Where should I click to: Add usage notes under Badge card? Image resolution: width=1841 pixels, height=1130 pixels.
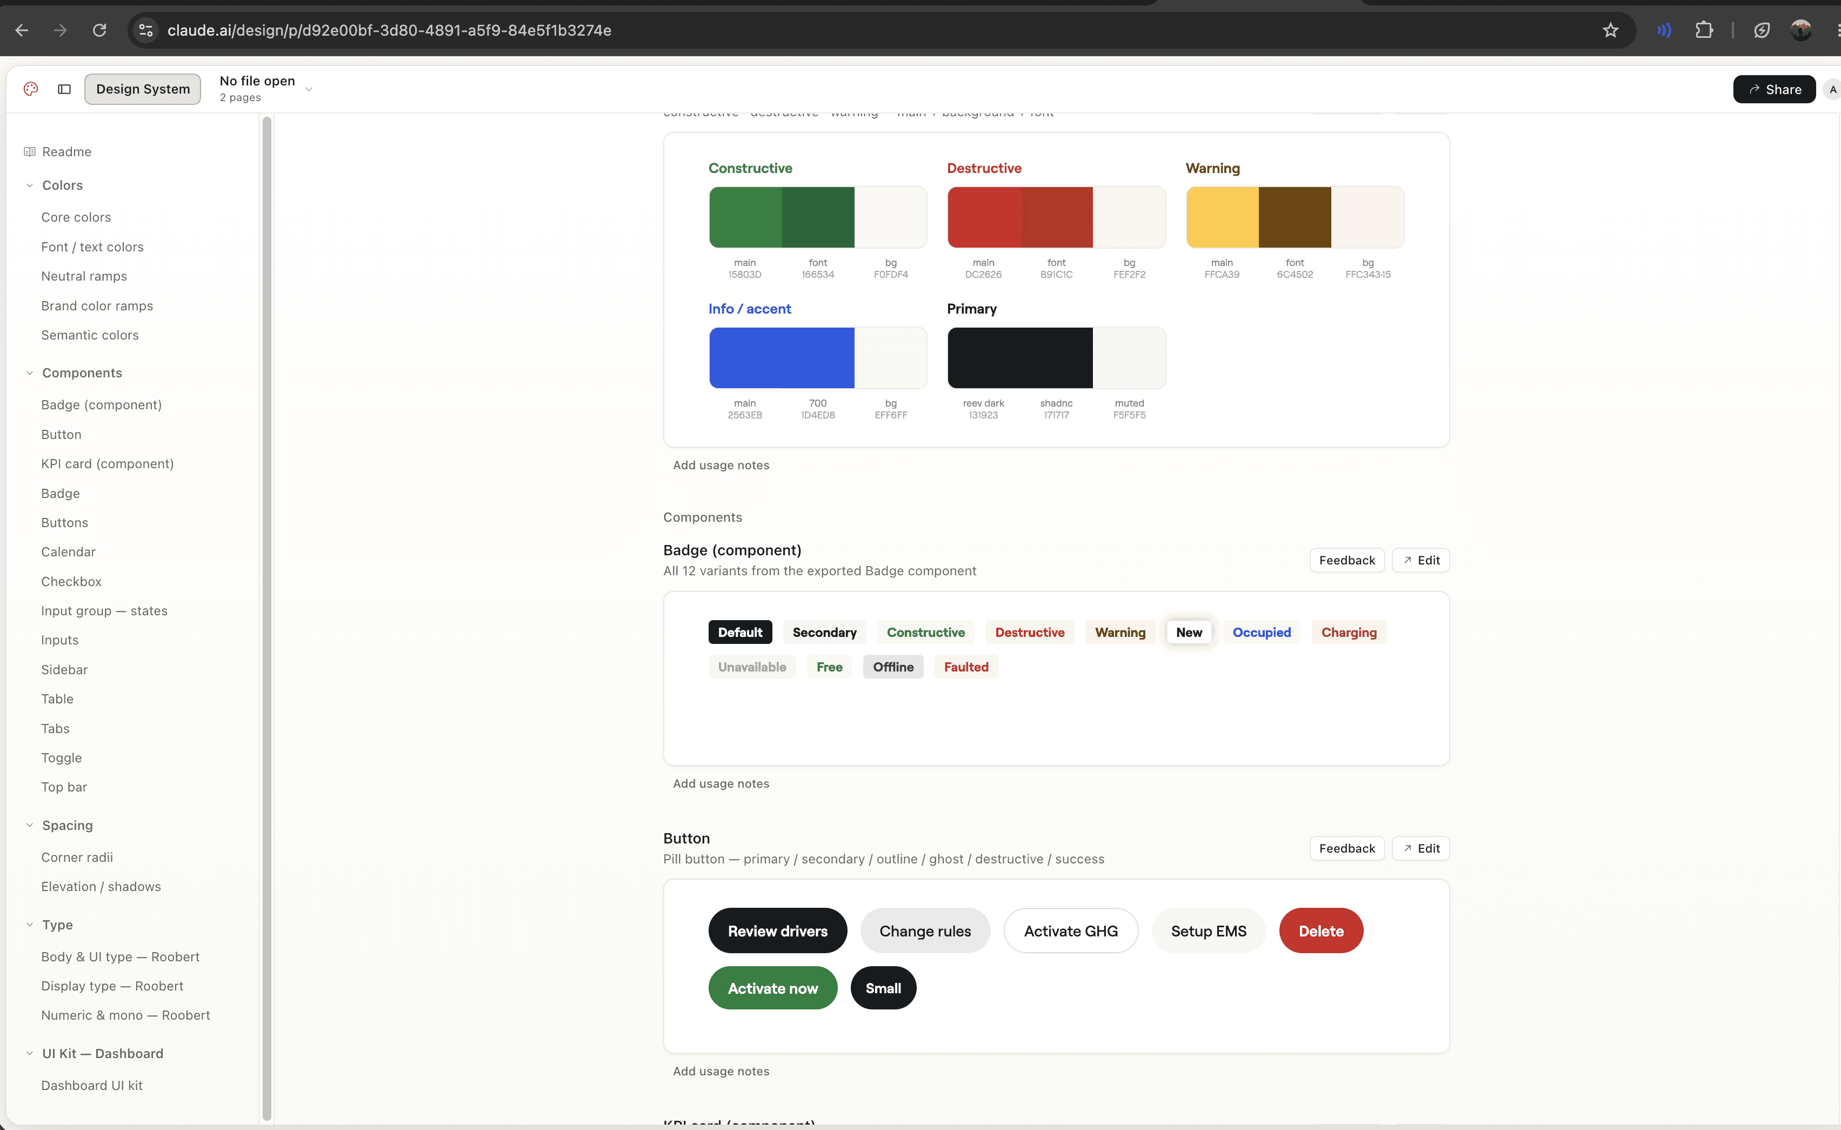(x=721, y=783)
